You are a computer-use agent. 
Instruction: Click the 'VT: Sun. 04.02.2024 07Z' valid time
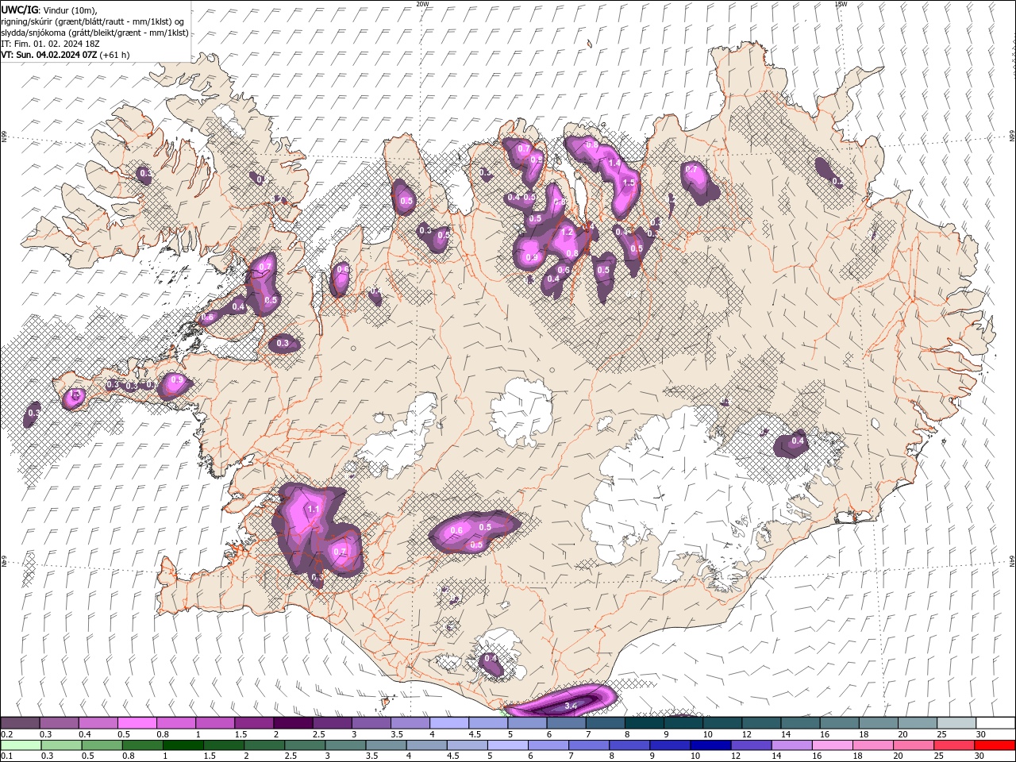click(x=49, y=55)
